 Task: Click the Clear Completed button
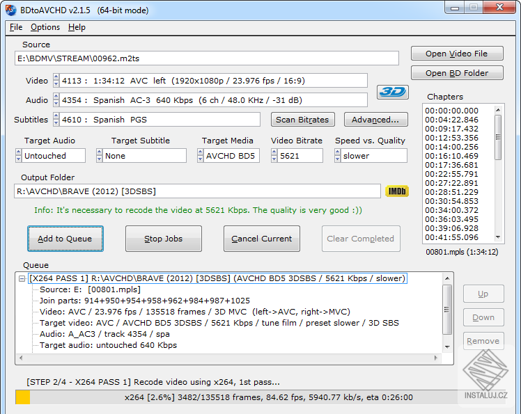(x=361, y=239)
